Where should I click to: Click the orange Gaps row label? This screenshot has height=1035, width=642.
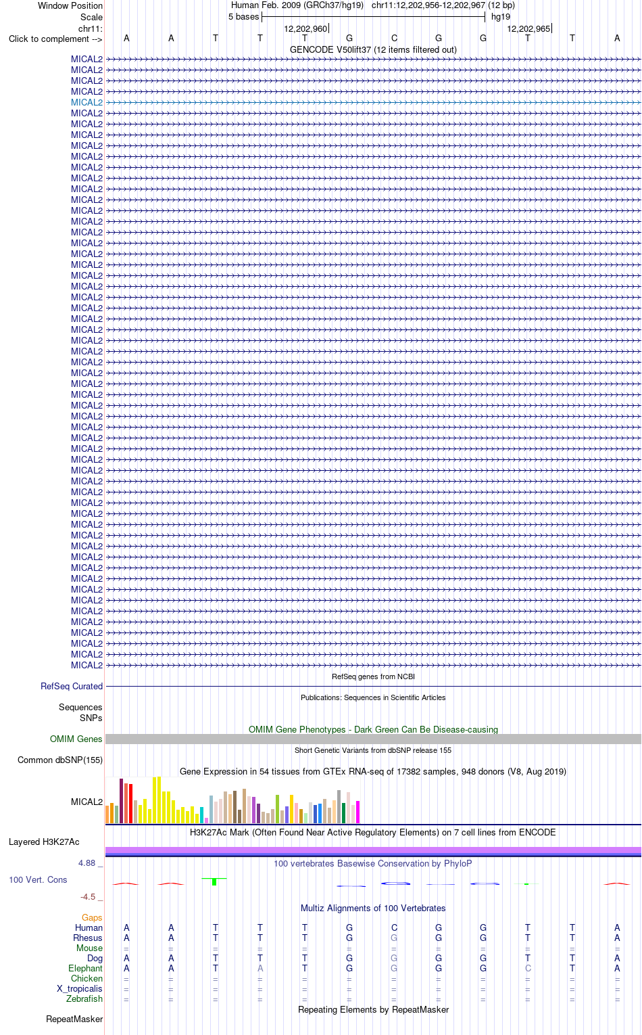tap(92, 918)
